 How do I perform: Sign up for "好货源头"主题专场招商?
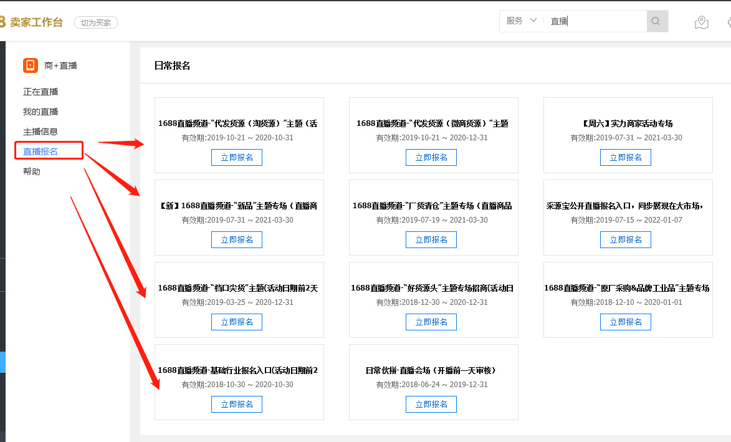[x=431, y=322]
